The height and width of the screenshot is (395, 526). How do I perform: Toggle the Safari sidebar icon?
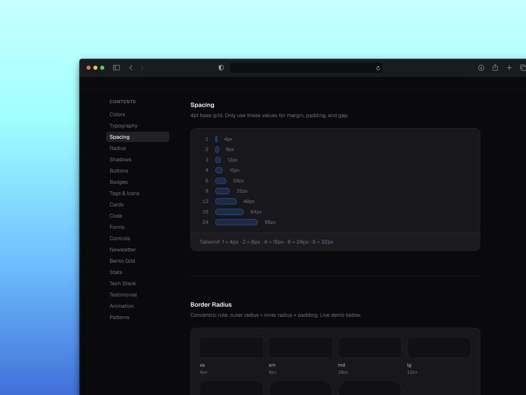pyautogui.click(x=116, y=68)
